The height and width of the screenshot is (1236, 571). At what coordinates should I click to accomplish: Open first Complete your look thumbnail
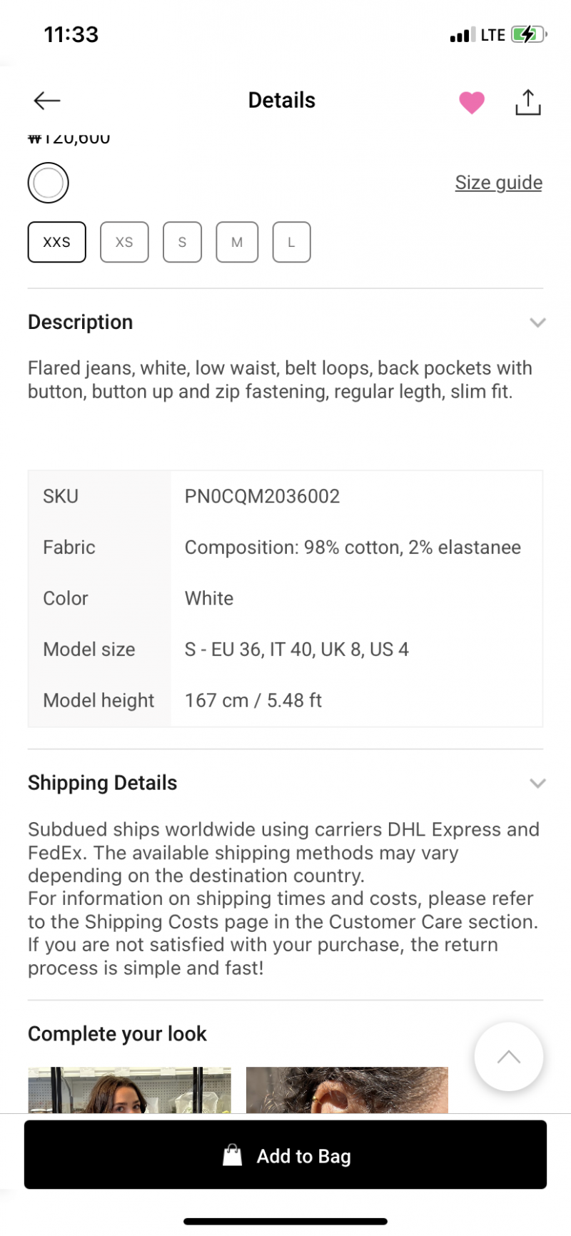[x=129, y=1090]
